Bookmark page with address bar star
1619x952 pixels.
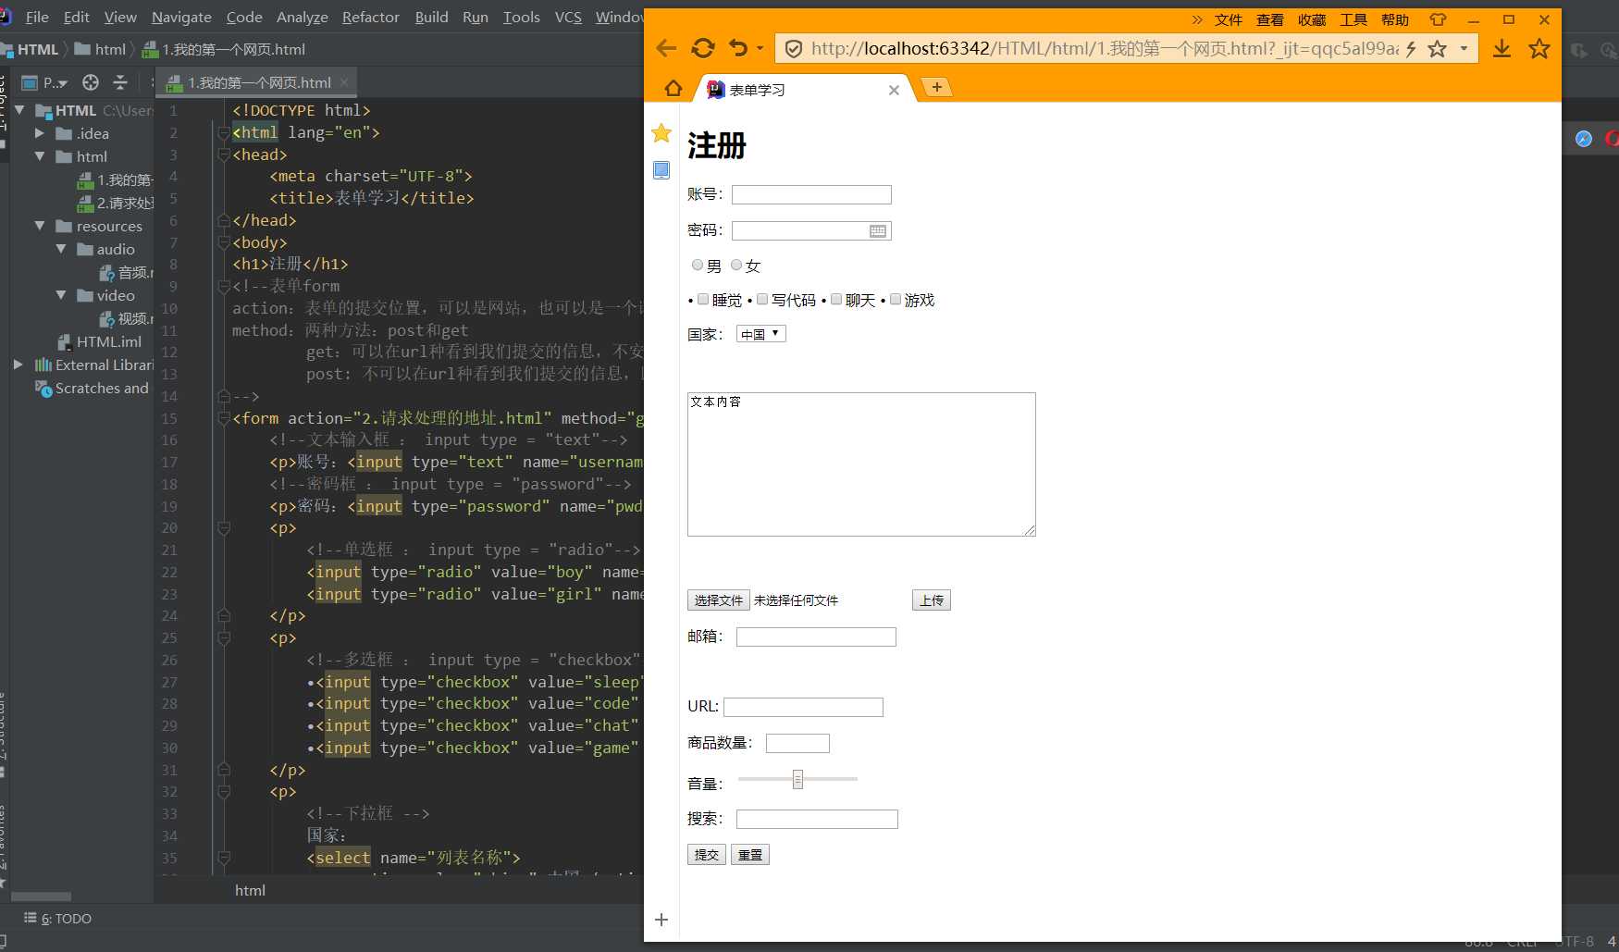click(x=1437, y=49)
